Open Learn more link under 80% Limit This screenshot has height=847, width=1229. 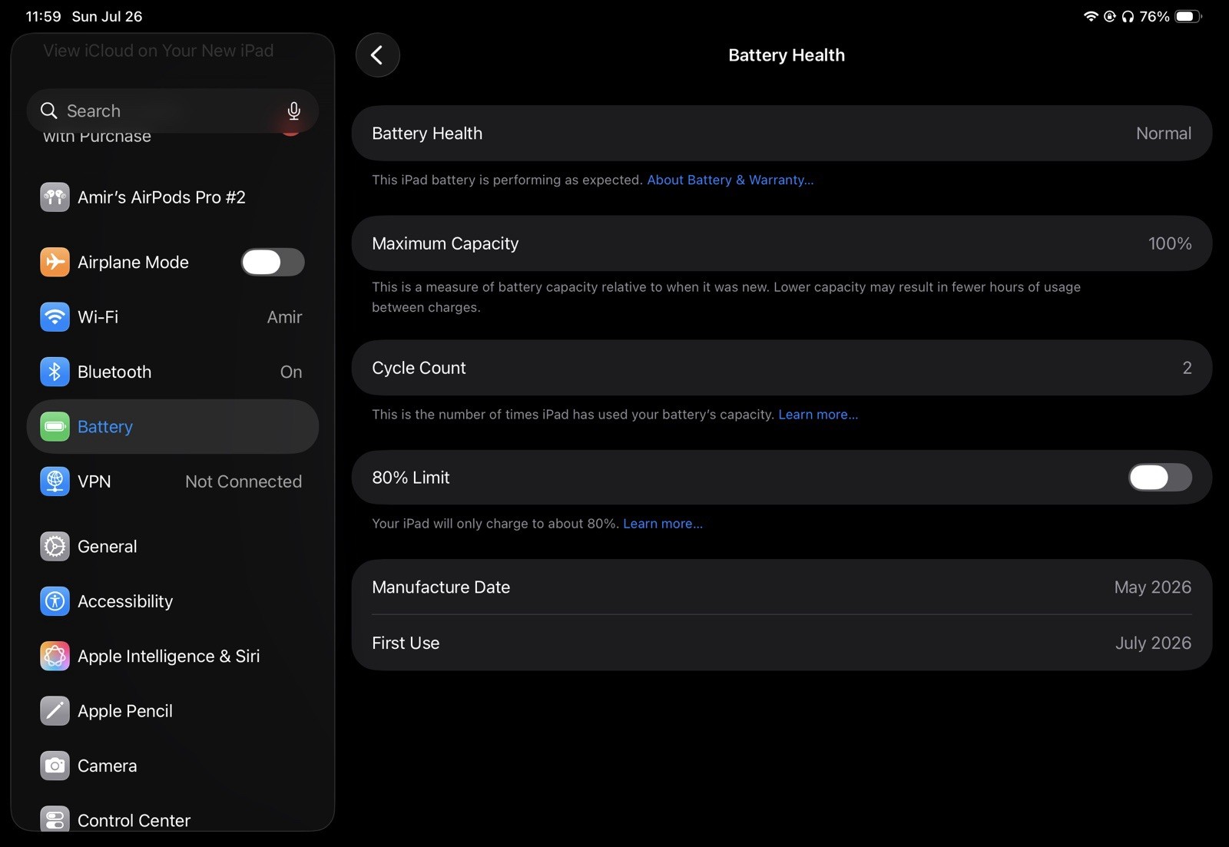click(x=663, y=524)
